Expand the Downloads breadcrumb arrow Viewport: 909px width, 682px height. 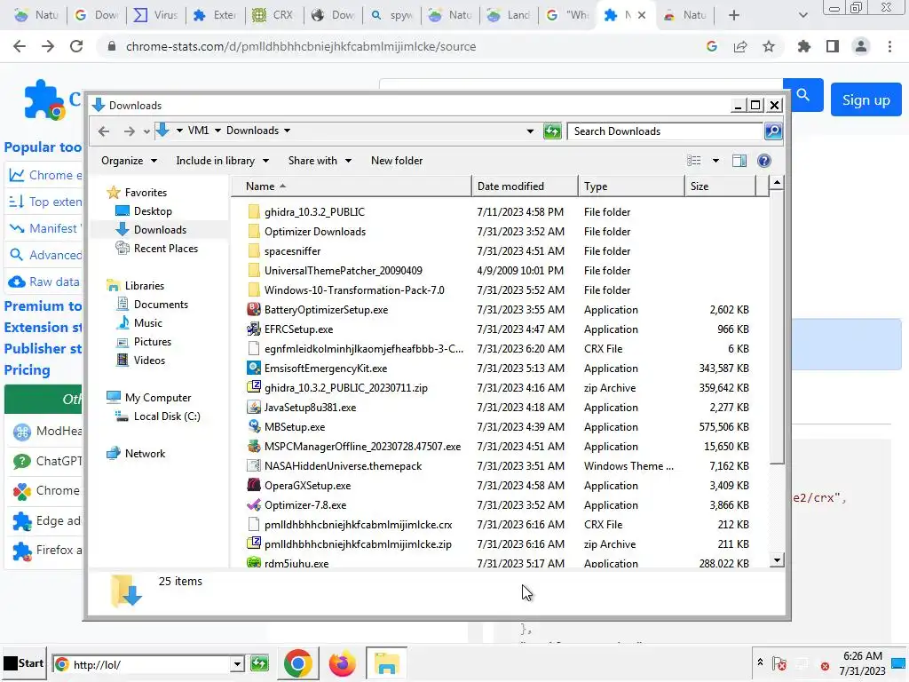point(287,131)
